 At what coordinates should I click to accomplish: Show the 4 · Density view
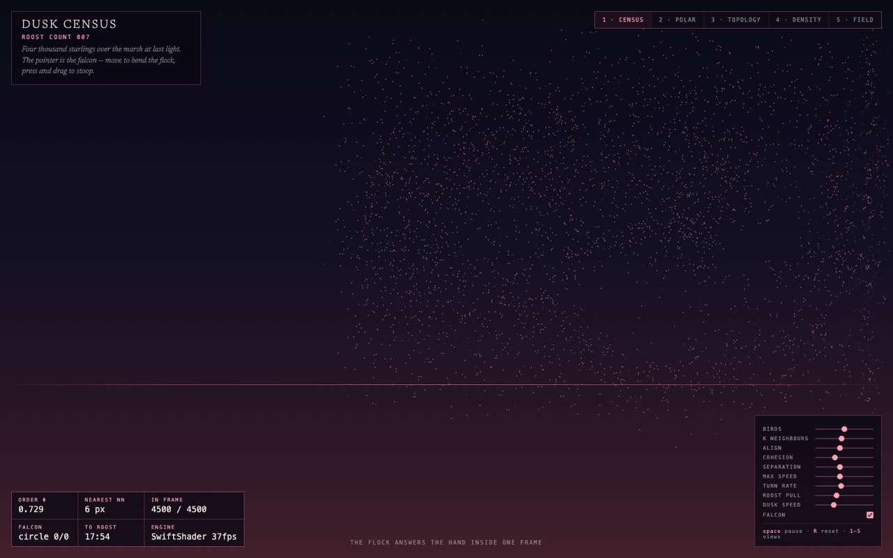799,20
